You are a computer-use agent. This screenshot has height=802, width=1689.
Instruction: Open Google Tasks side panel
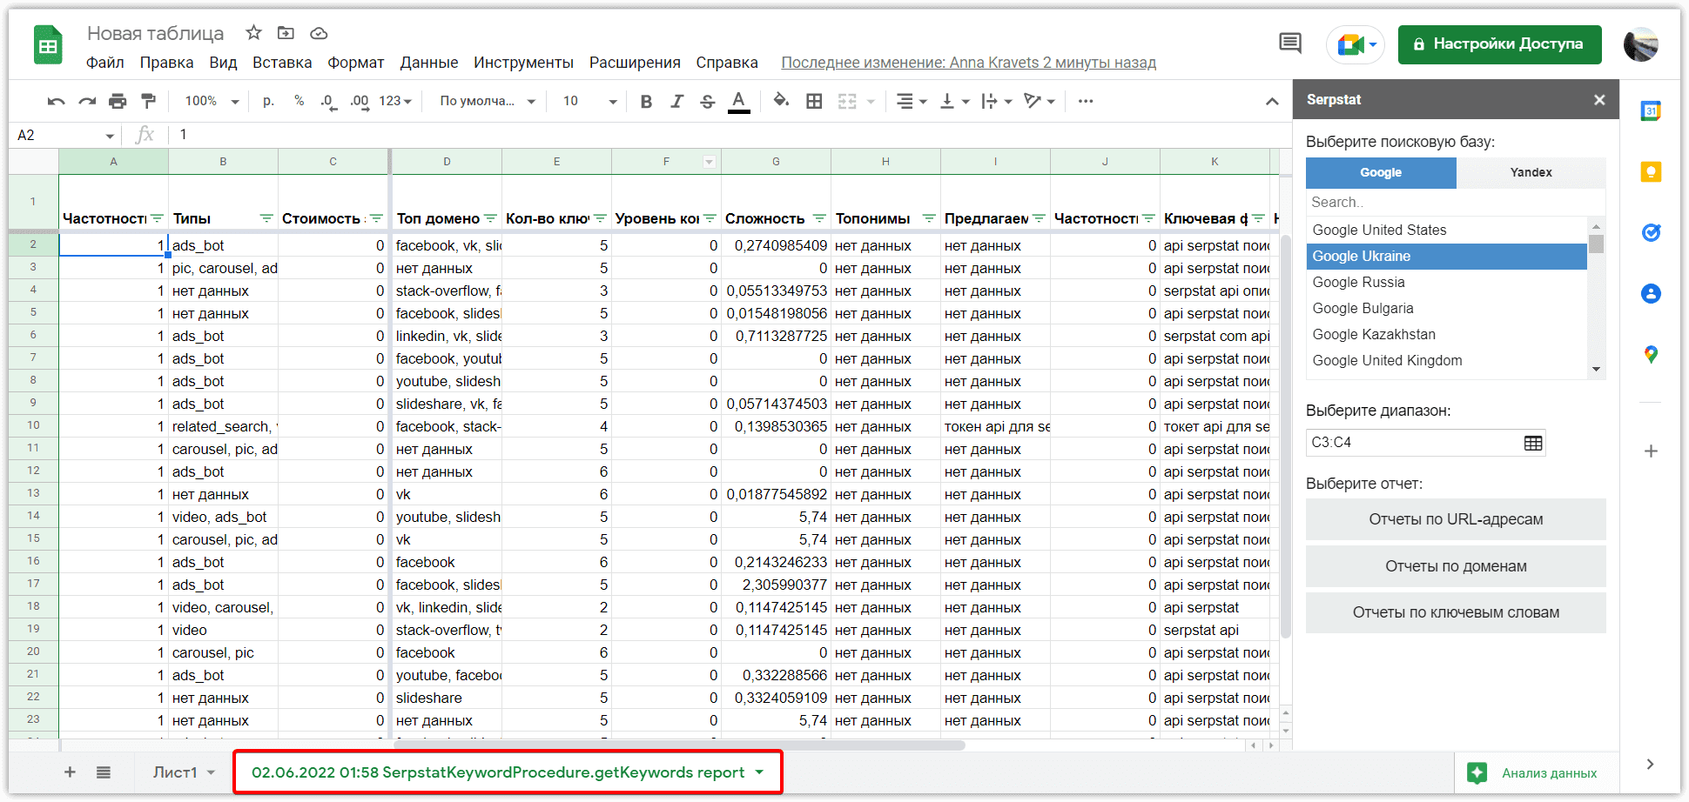click(1651, 232)
